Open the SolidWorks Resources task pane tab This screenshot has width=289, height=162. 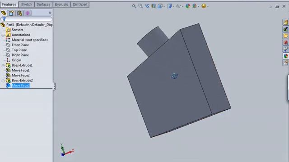click(x=286, y=22)
